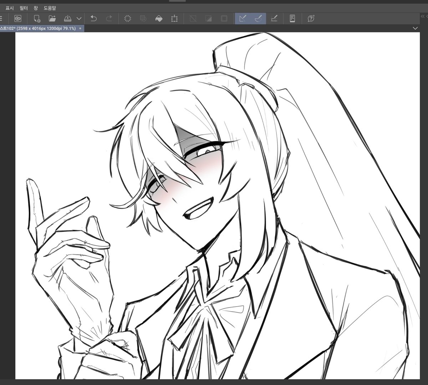The width and height of the screenshot is (428, 385).
Task: Open Clip Studio support help icon
Action: pyautogui.click(x=311, y=19)
